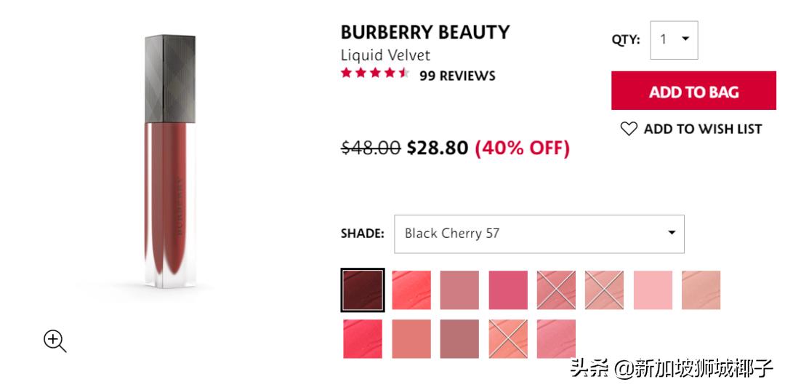Choose the last pink bottom-row swatch
785x390 pixels.
click(556, 339)
